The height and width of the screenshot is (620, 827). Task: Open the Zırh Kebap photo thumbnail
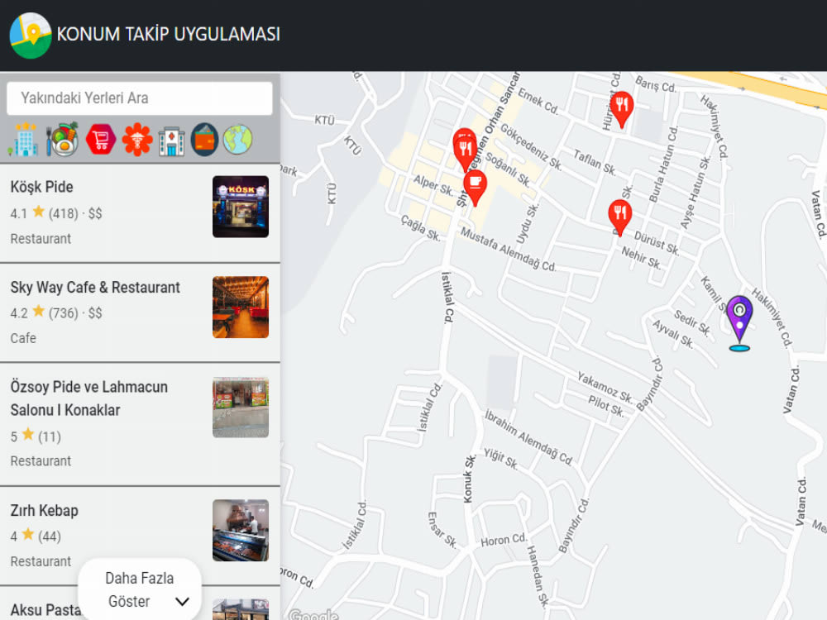click(241, 531)
